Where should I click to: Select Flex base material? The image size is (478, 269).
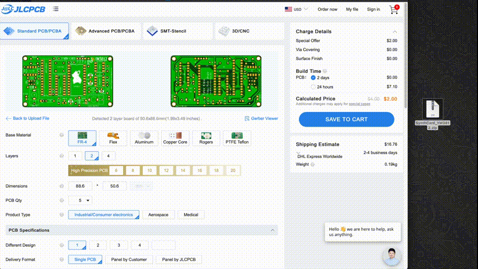(x=113, y=138)
